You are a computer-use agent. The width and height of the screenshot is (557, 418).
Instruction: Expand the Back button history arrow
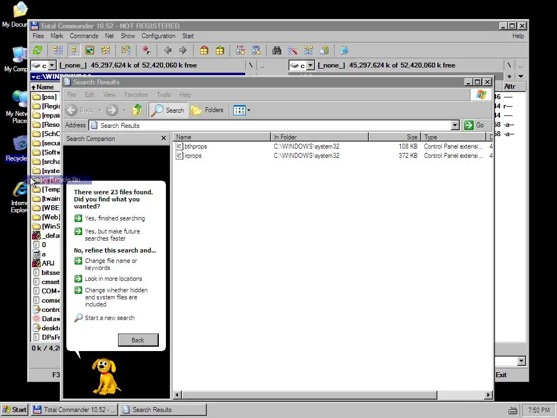[100, 110]
